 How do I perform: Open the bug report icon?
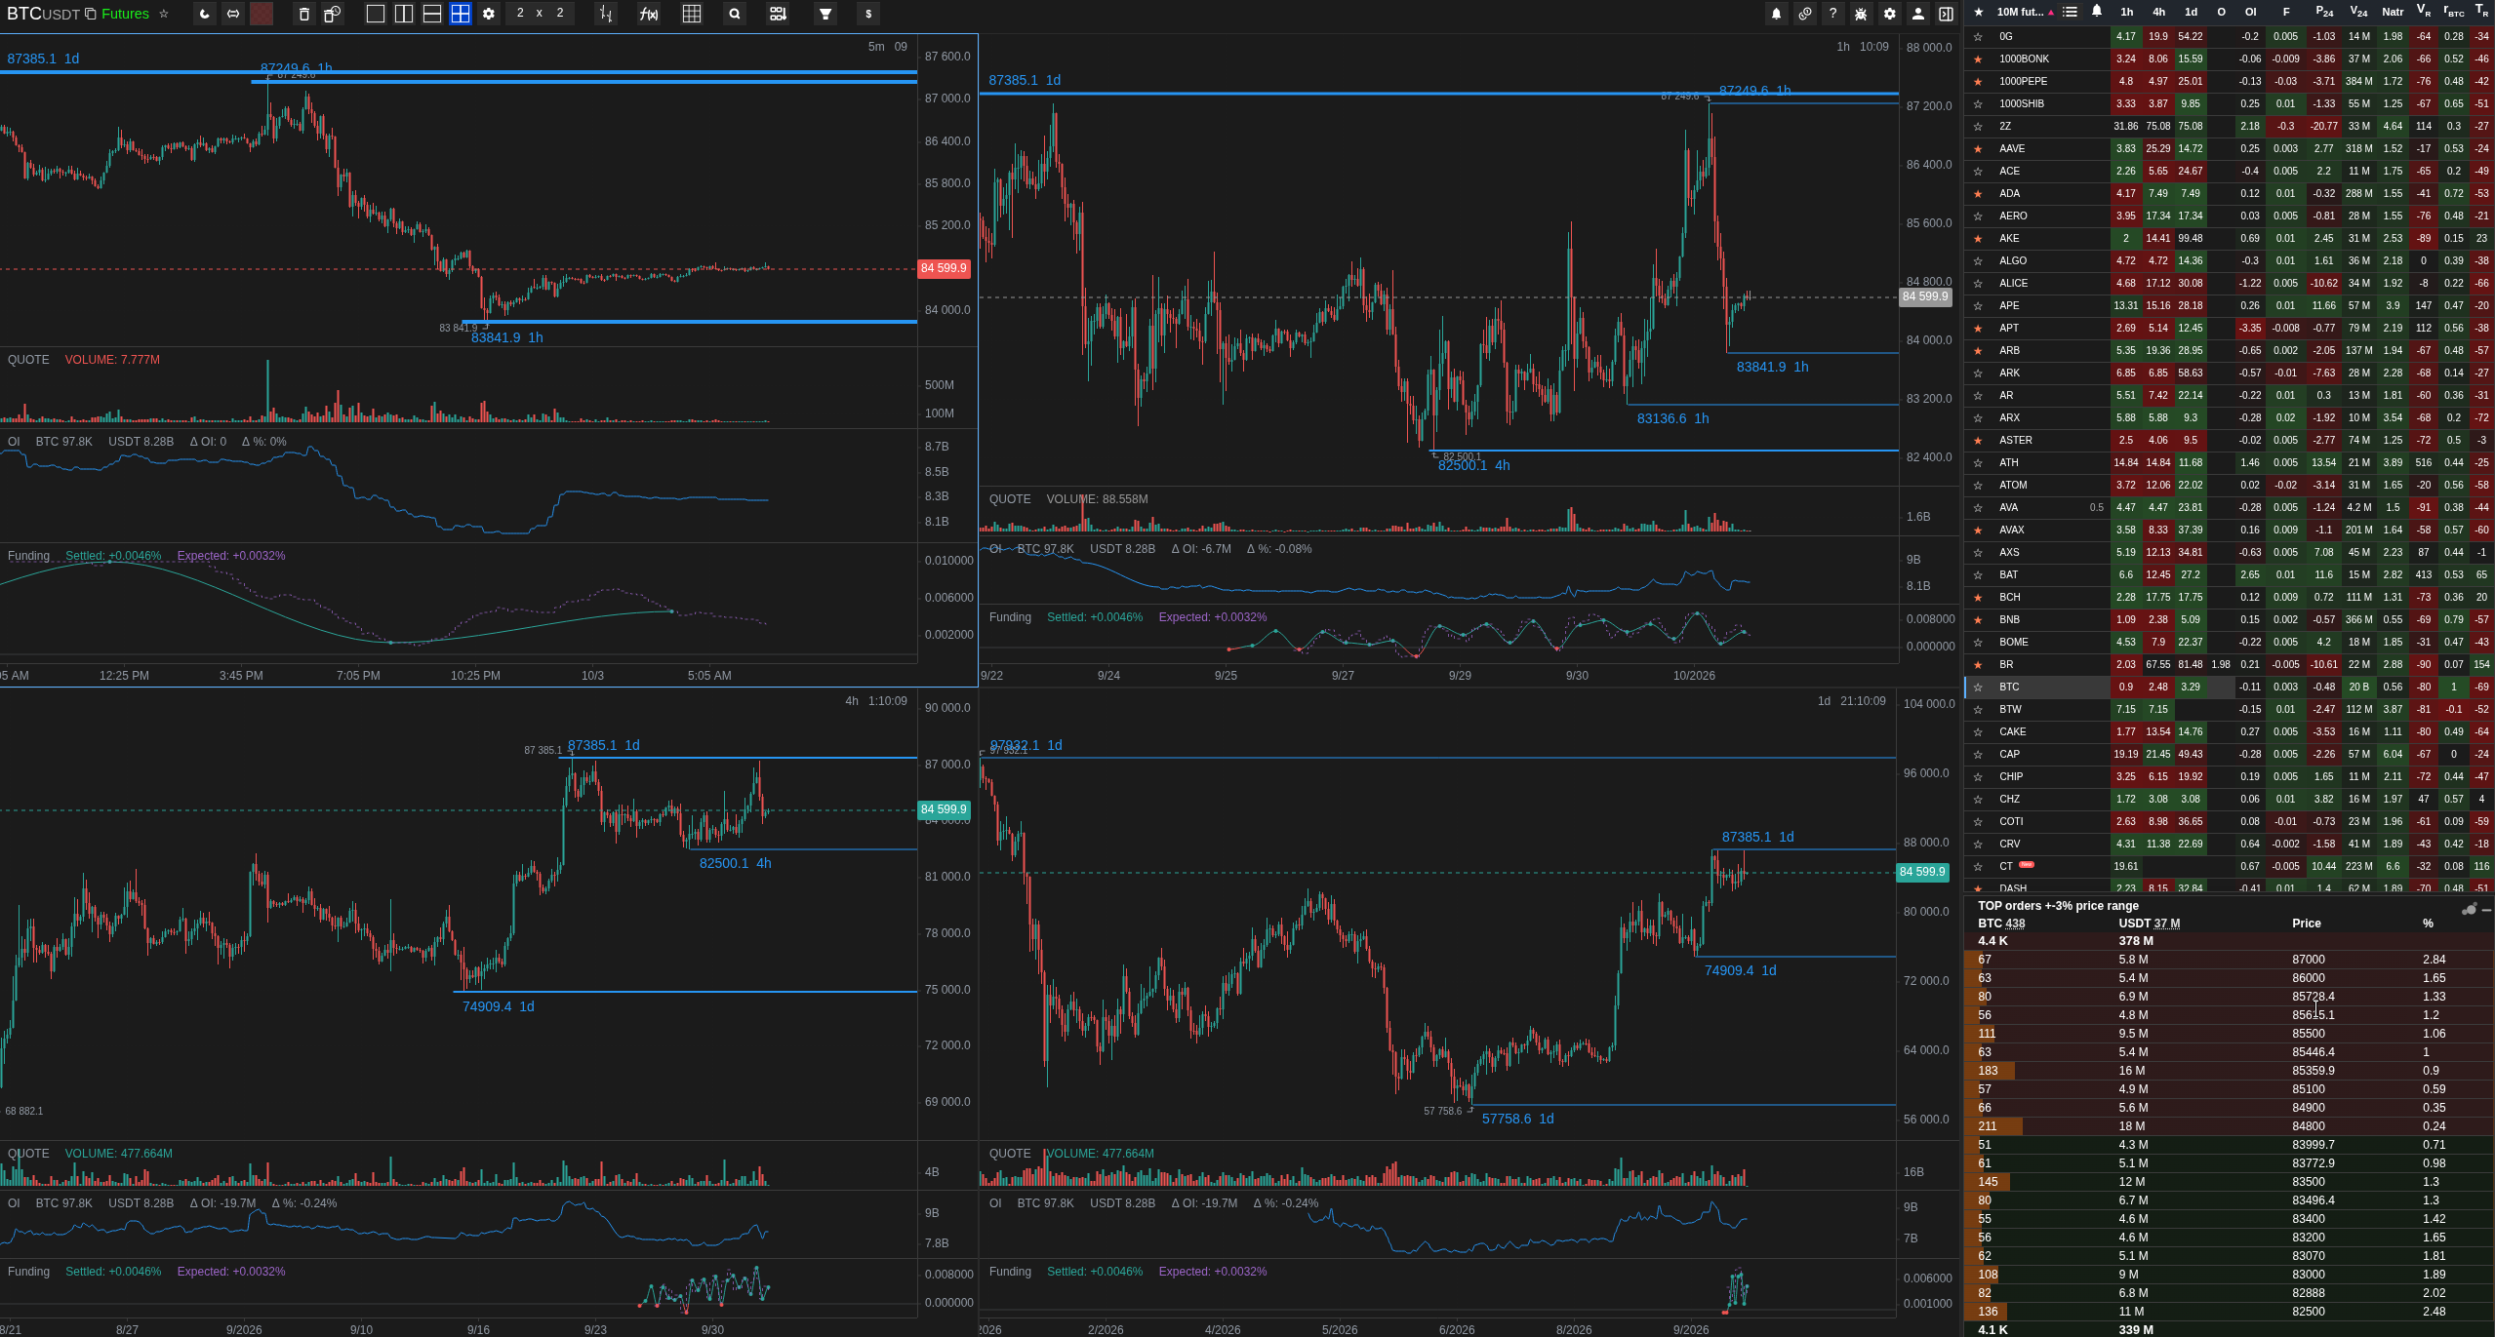(x=1861, y=14)
